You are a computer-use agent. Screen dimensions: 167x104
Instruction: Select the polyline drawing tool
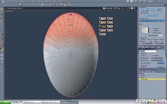tap(24, 5)
